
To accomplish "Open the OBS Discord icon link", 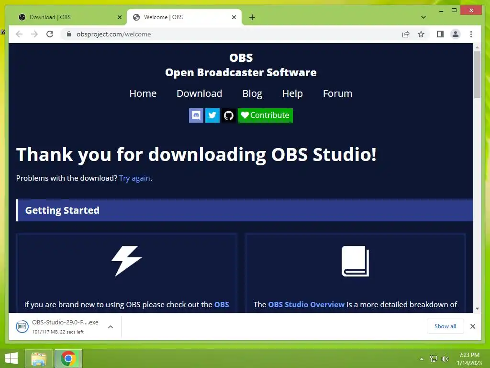I will (x=196, y=115).
